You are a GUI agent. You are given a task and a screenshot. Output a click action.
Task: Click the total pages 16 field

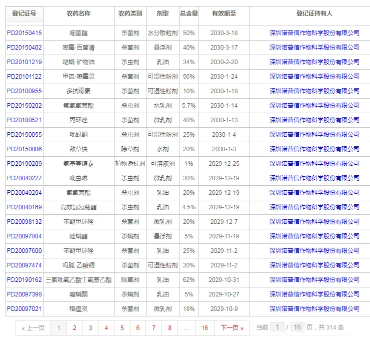[x=297, y=327]
